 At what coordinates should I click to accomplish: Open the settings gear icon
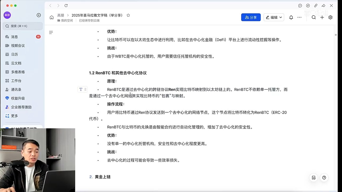pos(330,17)
